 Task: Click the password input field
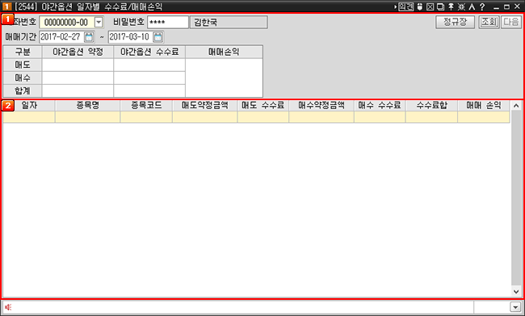point(168,23)
